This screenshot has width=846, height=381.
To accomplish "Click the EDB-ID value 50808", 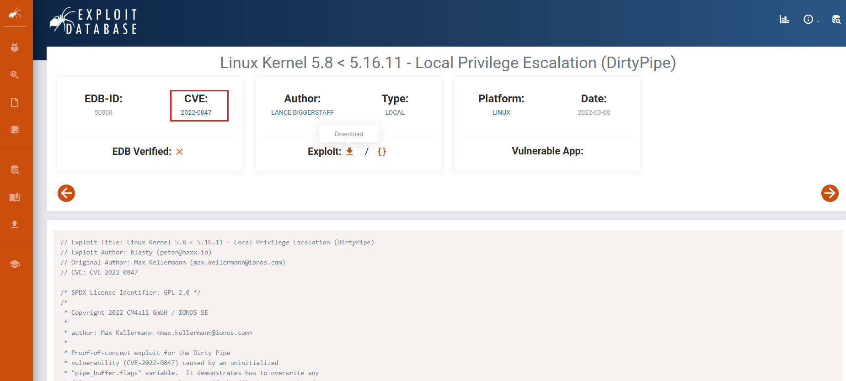I will 103,112.
